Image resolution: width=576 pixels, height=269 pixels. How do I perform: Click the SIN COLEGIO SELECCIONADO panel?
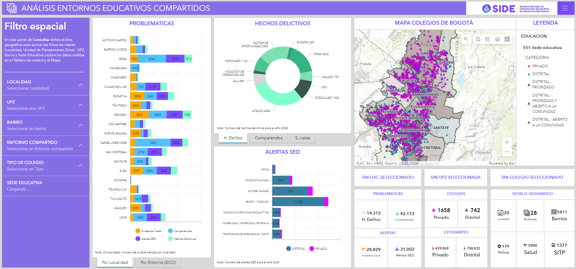tap(532, 177)
